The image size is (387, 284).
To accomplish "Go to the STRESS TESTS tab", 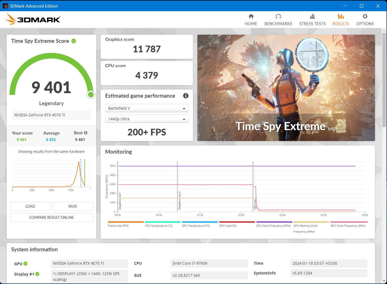I will pos(312,20).
